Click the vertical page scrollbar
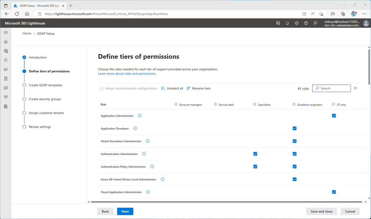This screenshot has height=219, width=371. (369, 67)
